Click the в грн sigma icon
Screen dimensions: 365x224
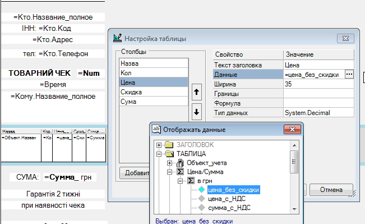coord(191,181)
